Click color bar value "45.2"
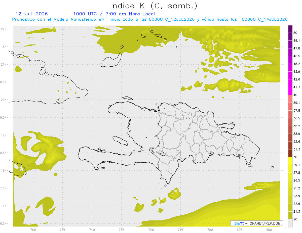 click(297, 64)
